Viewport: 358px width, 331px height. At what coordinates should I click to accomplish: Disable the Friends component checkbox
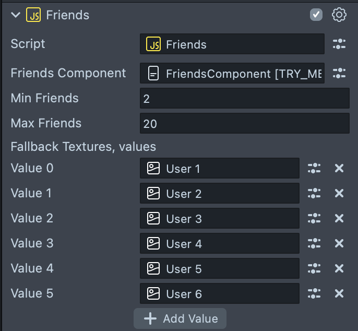click(316, 15)
